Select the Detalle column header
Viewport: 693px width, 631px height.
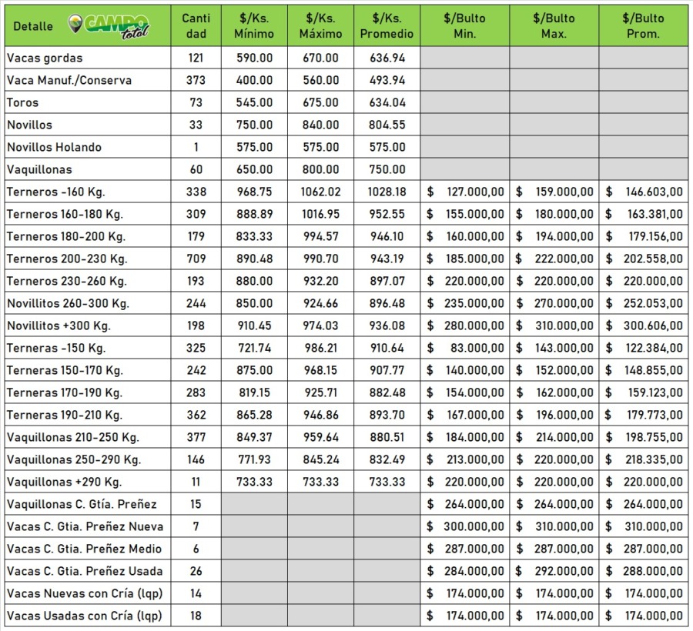(33, 26)
